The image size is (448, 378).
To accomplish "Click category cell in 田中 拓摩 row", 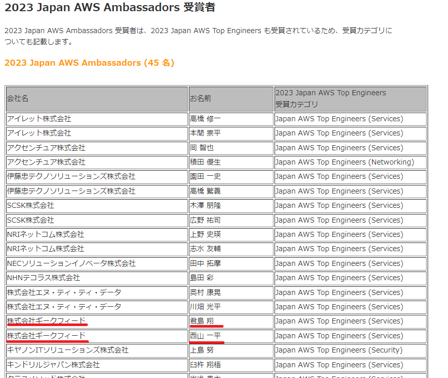I will click(351, 264).
